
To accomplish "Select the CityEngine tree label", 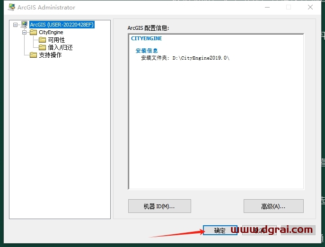I will coord(51,32).
